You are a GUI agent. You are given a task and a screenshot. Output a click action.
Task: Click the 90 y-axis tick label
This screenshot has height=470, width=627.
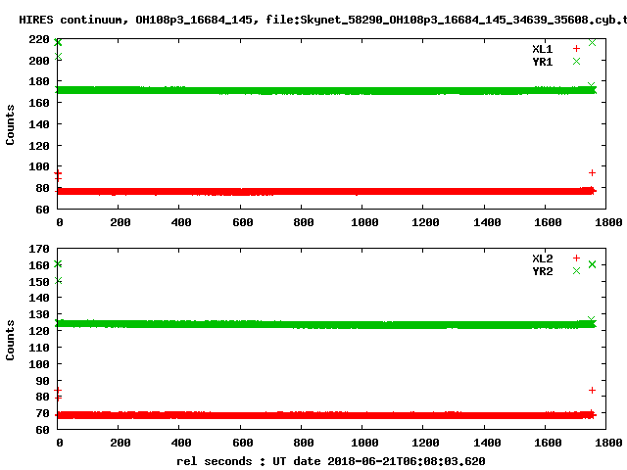click(x=42, y=381)
